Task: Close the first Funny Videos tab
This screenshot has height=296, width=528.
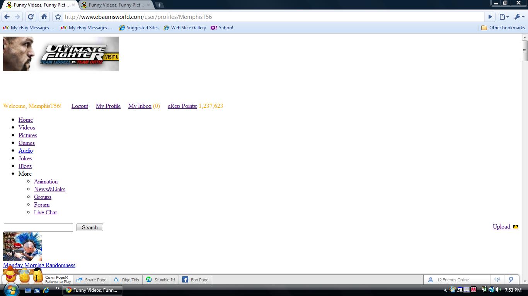Action: 73,5
